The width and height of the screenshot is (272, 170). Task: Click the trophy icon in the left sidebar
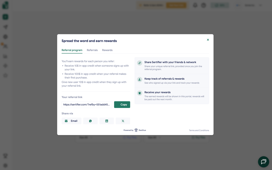[5, 156]
